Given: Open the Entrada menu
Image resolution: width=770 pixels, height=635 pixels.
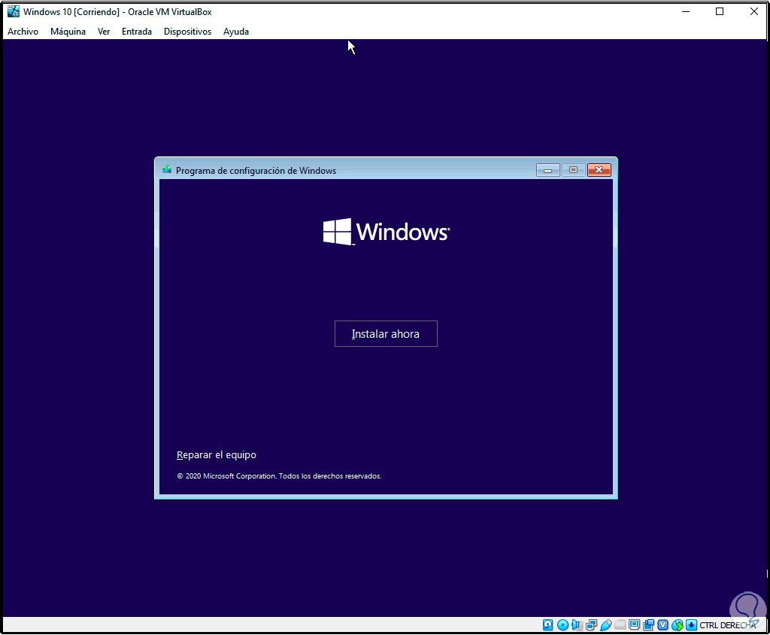Looking at the screenshot, I should (137, 32).
